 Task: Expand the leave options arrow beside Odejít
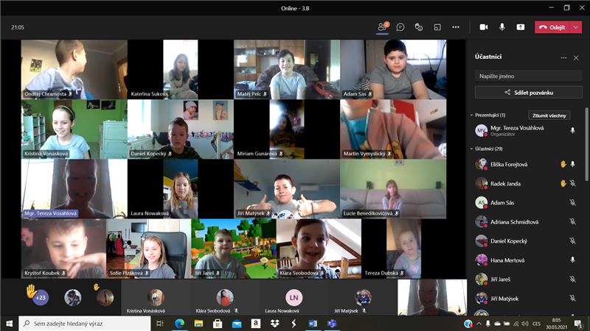[x=576, y=27]
